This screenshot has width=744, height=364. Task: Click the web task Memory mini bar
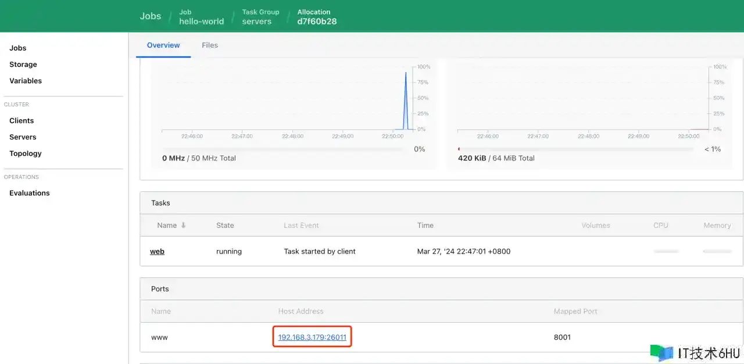tap(717, 251)
